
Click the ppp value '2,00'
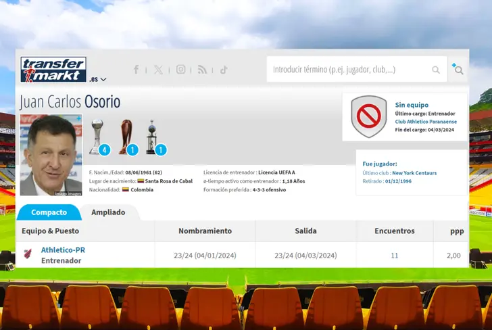453,256
